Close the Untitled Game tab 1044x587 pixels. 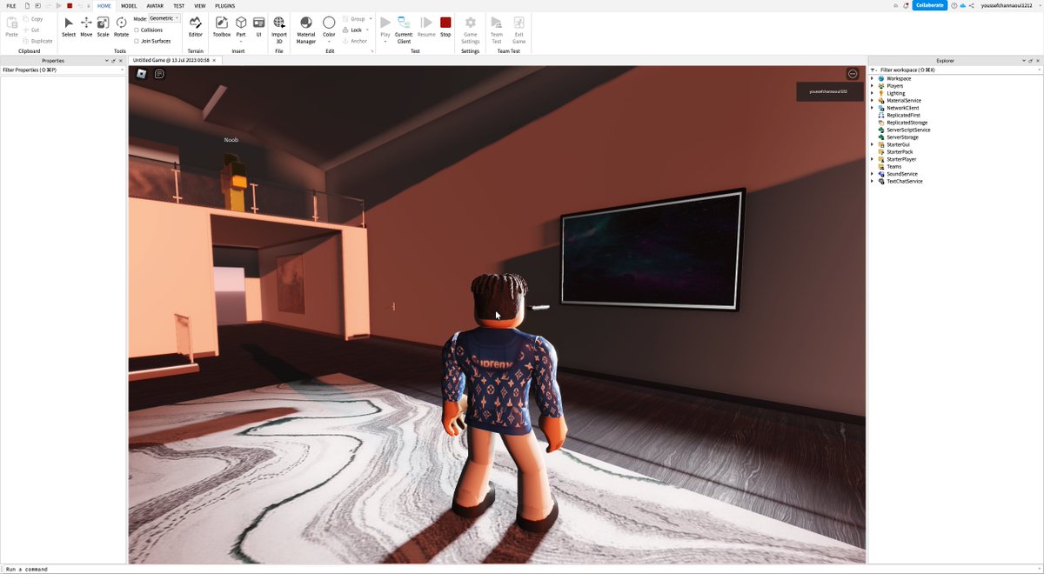pyautogui.click(x=215, y=60)
